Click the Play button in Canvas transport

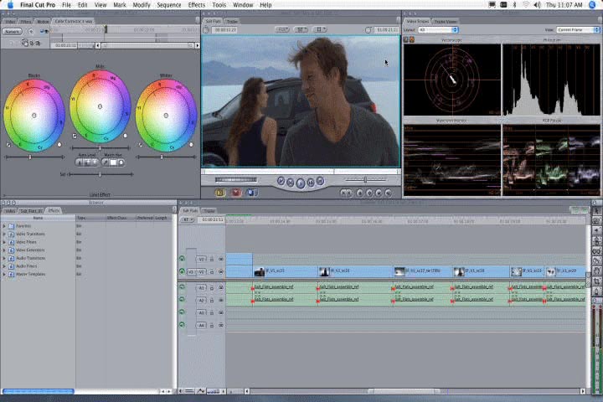pyautogui.click(x=301, y=183)
